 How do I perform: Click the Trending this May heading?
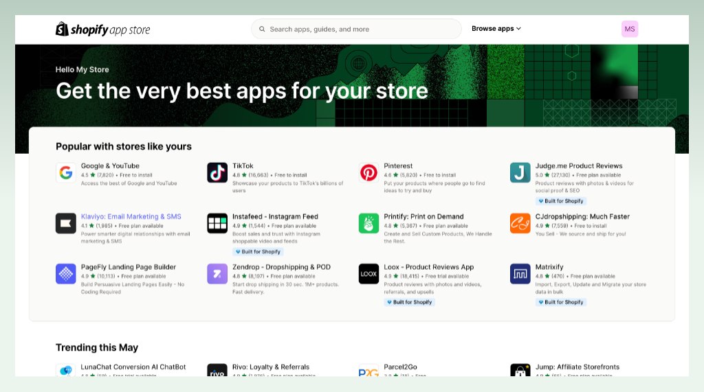97,347
